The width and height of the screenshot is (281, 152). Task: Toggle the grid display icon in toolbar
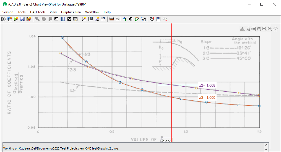(63, 19)
